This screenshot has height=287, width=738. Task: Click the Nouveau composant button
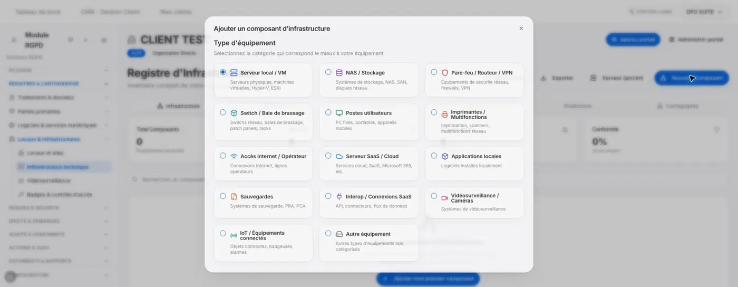coord(692,78)
